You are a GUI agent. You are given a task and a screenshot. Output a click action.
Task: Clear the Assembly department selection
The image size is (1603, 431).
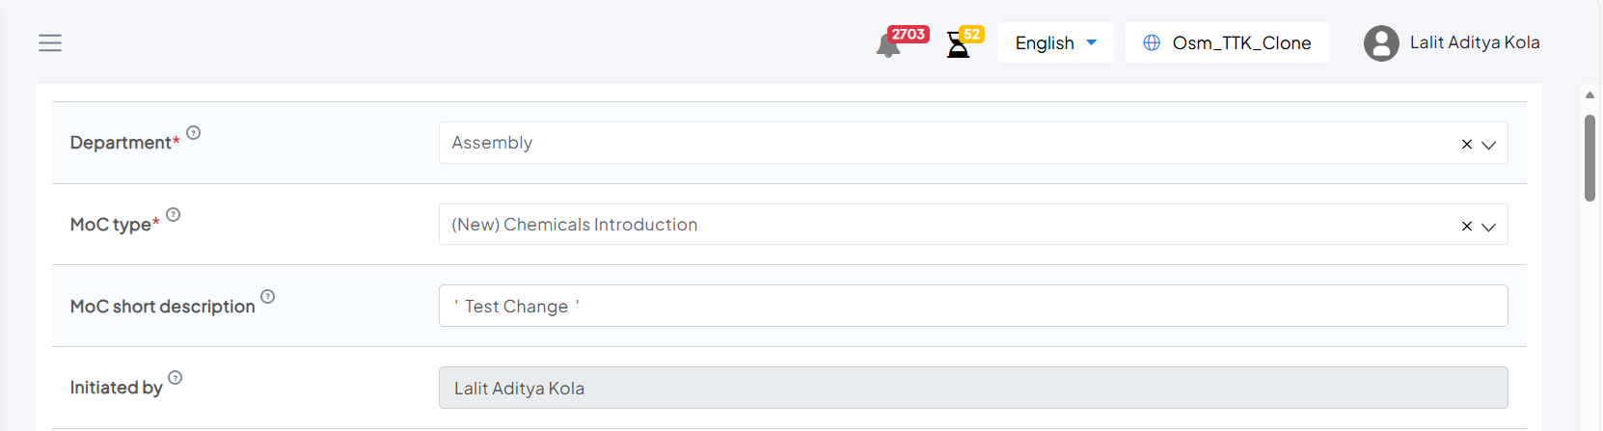click(x=1466, y=145)
